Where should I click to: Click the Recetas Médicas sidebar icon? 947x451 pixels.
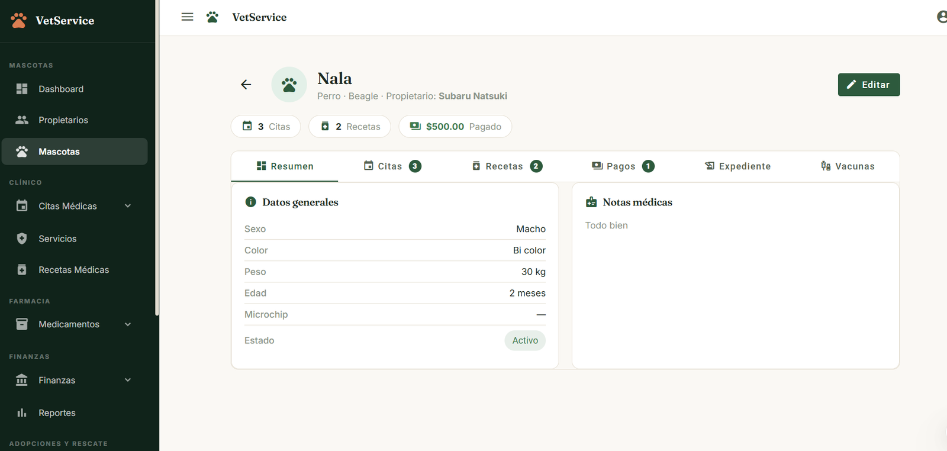(x=22, y=270)
